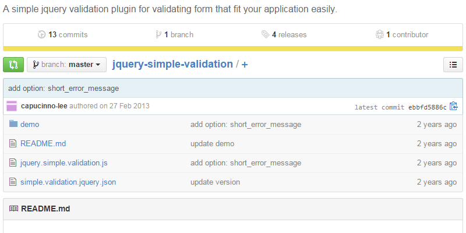
Task: Open the jquery.simple.validation.js file
Action: coord(63,163)
